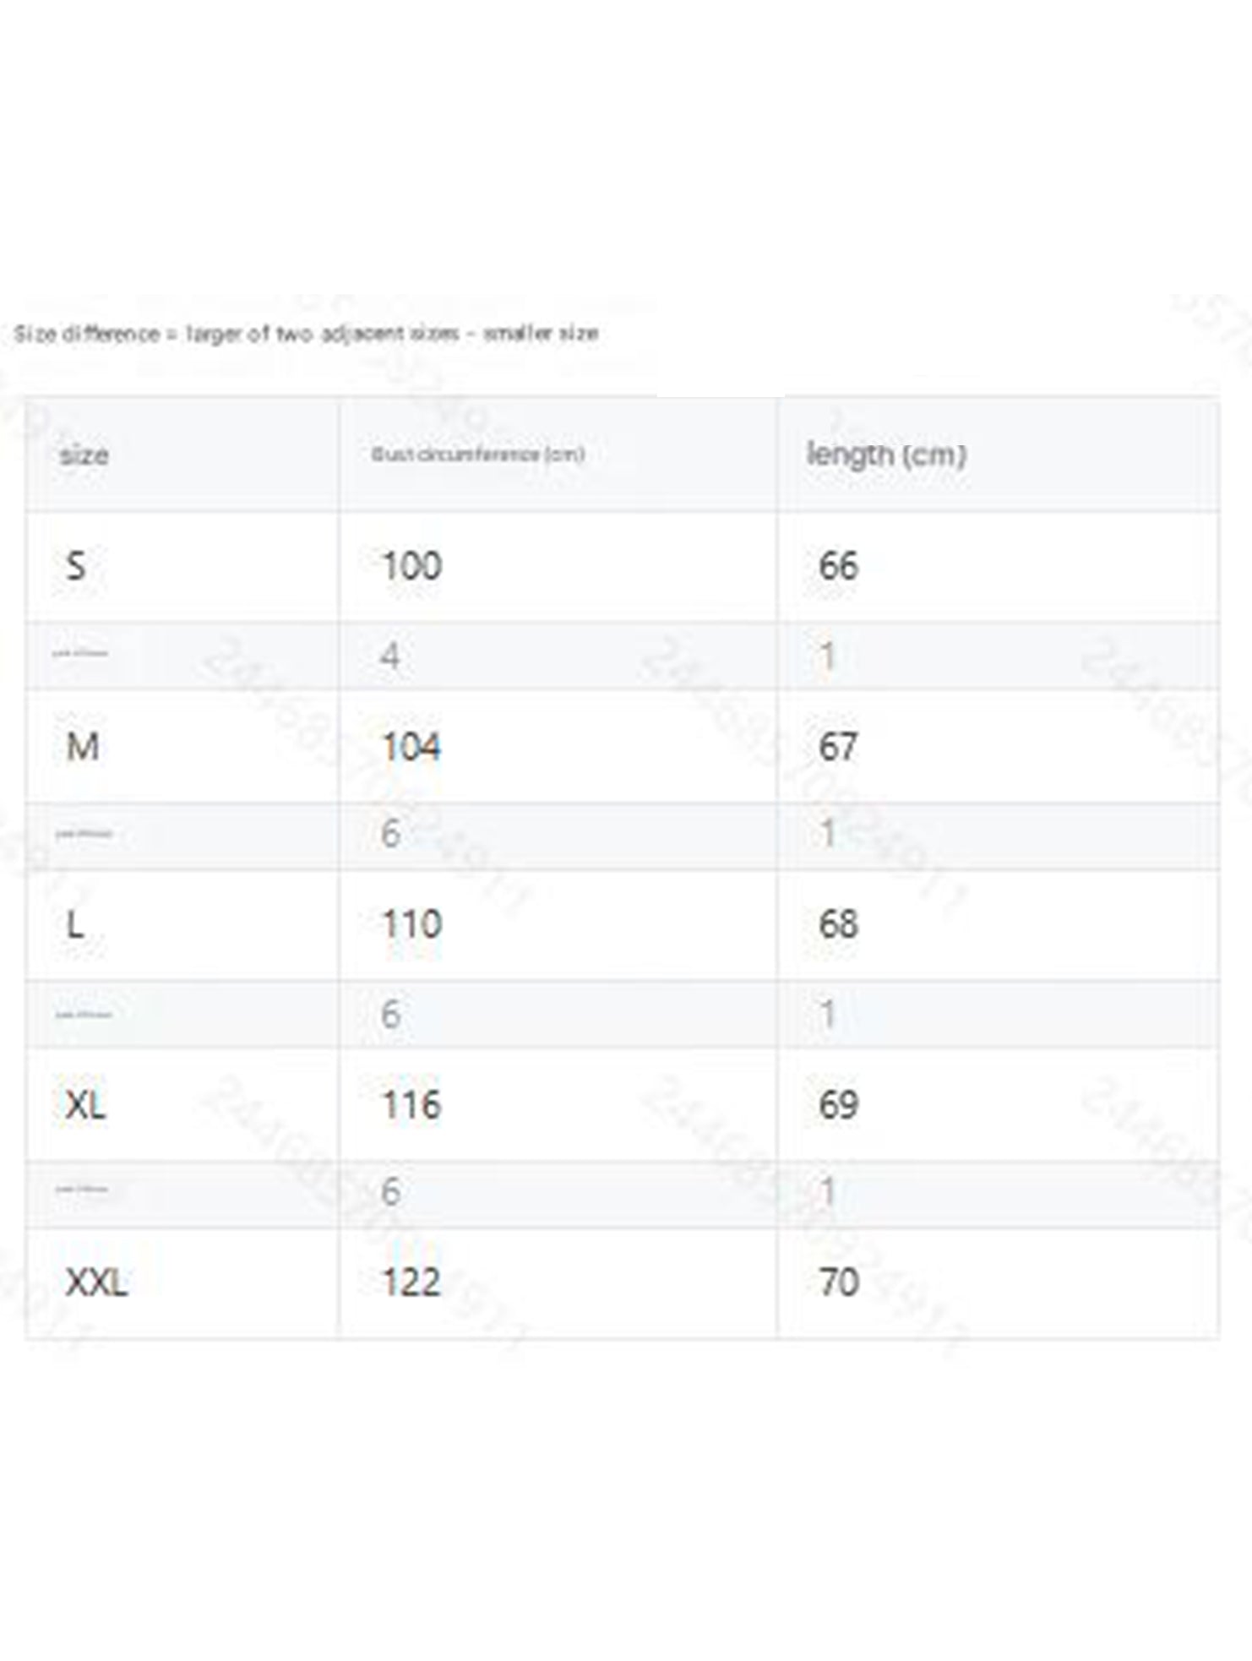Click the 'size' column header
Screen dimensions: 1252x1661
coord(84,455)
